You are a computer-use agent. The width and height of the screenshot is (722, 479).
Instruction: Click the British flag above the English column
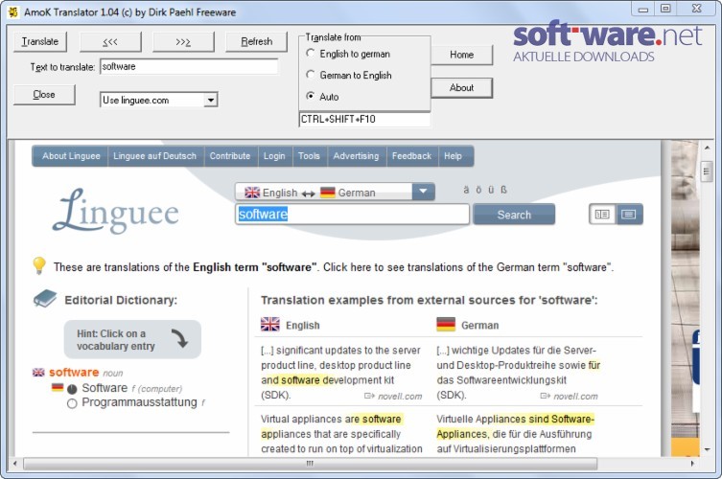(x=269, y=325)
